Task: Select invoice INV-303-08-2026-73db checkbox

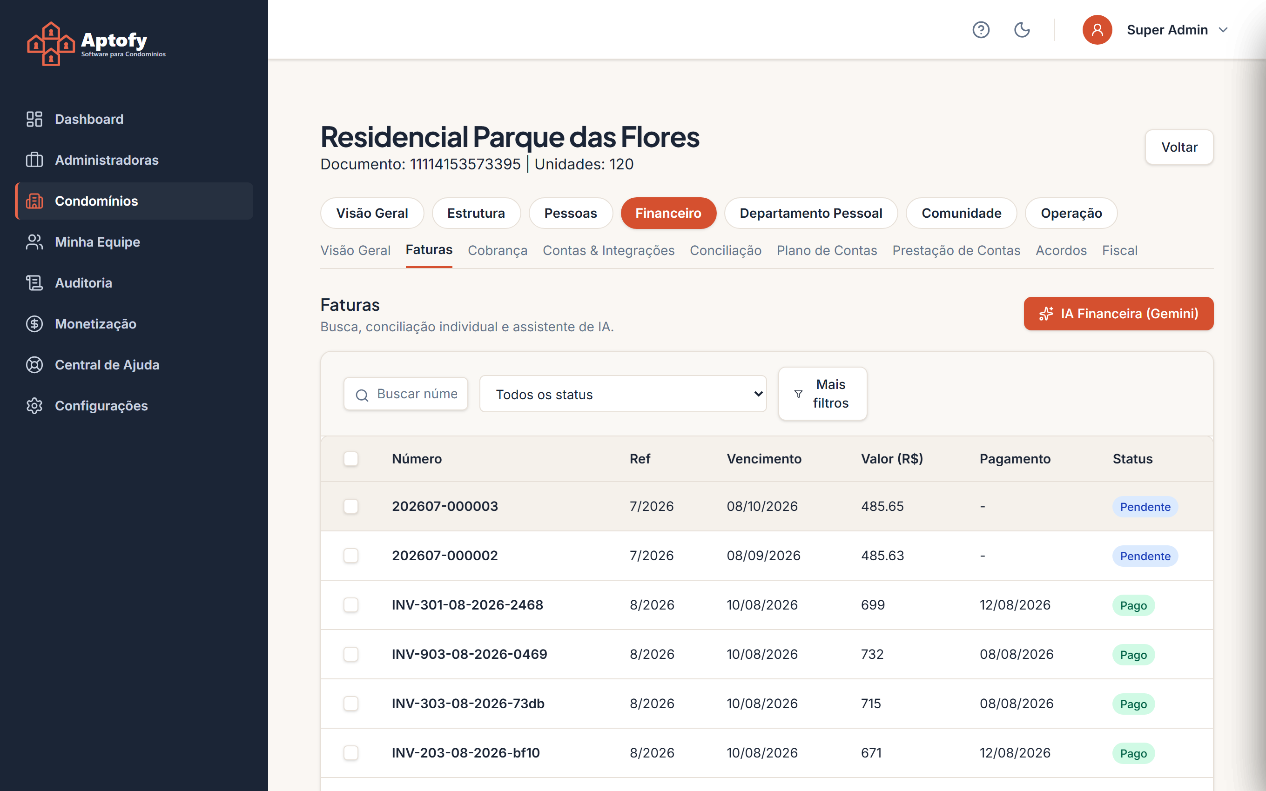Action: pyautogui.click(x=351, y=704)
